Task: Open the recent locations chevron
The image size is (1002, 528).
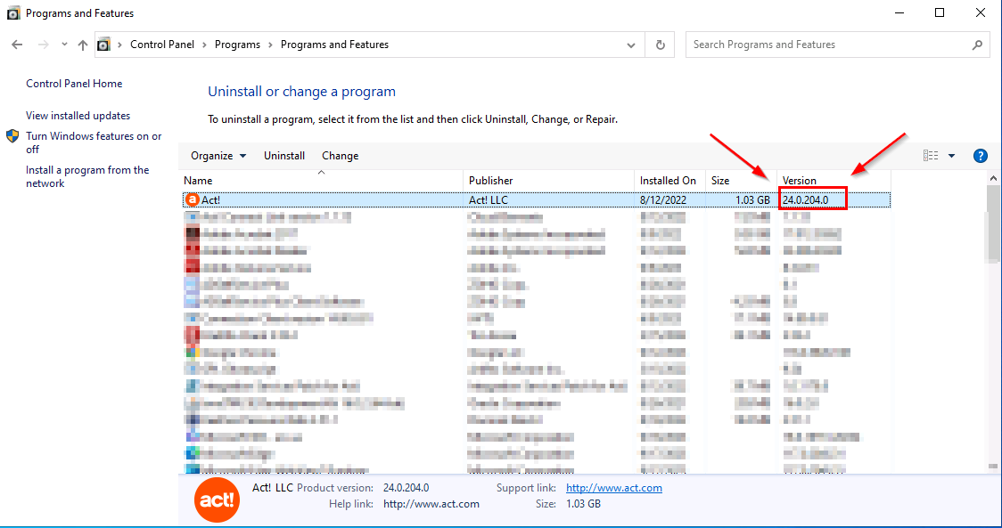Action: (64, 45)
